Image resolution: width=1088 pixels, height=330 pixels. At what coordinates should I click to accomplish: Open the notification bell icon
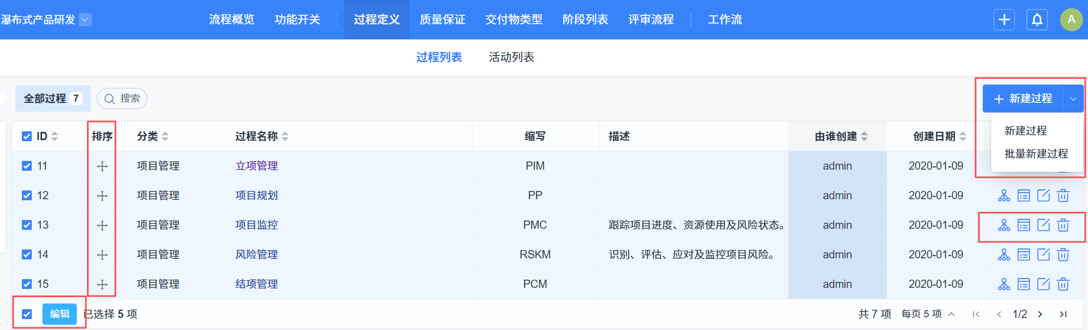(x=1037, y=20)
